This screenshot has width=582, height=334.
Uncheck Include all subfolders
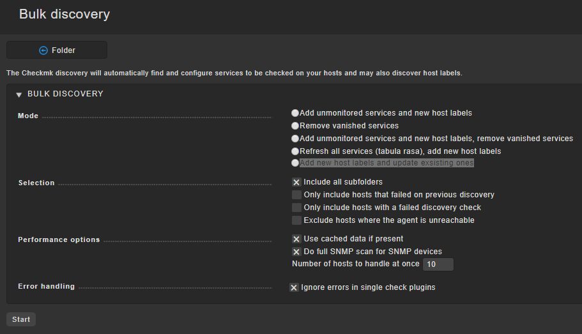[296, 182]
